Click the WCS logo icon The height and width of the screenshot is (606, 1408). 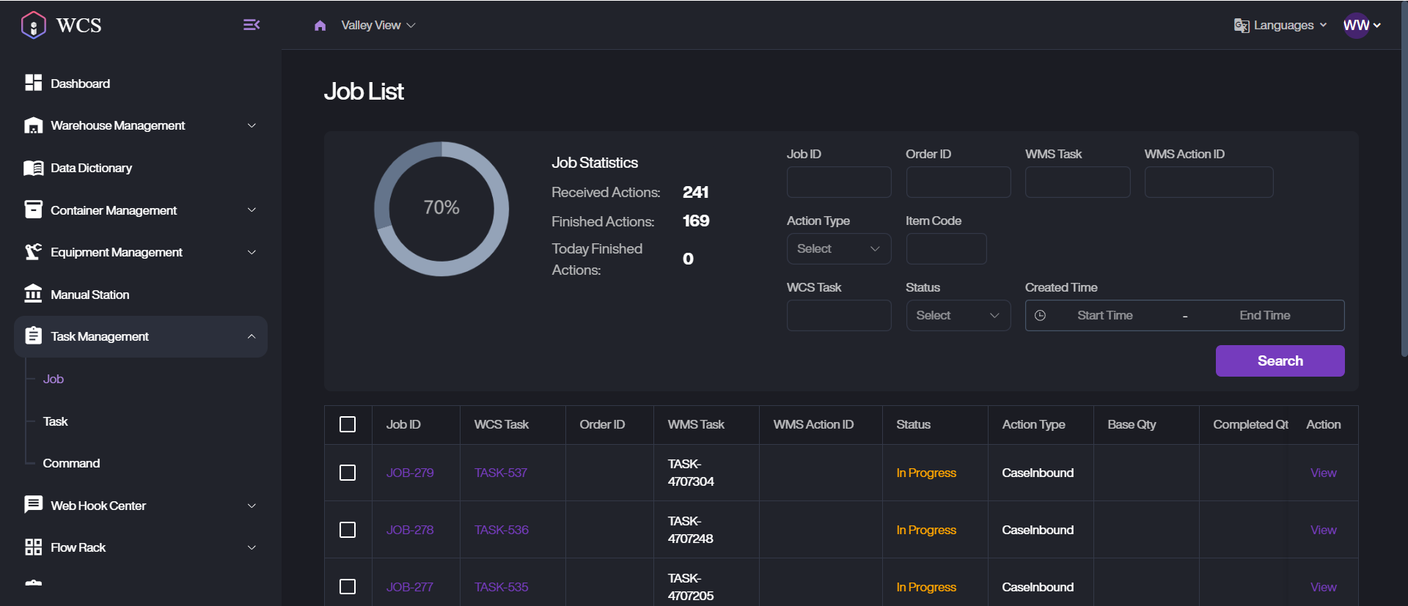(34, 25)
